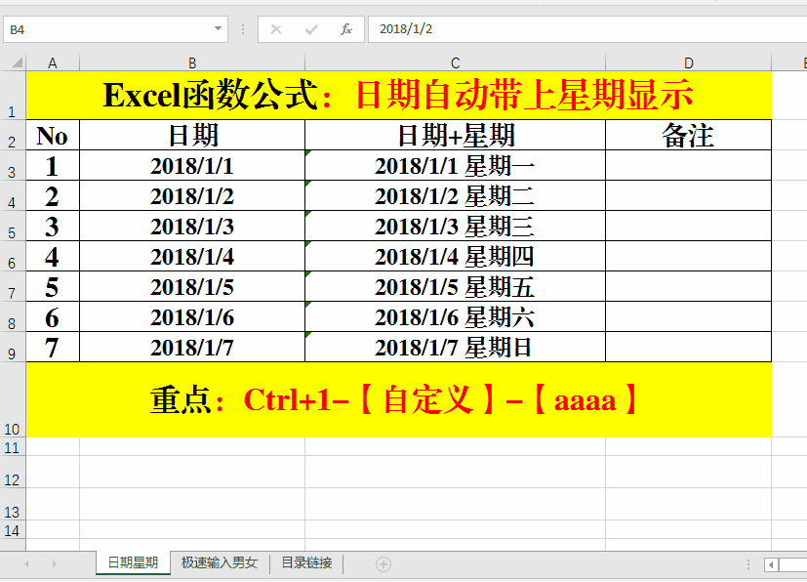
Task: Open the Name Box dropdown arrow
Action: (219, 29)
